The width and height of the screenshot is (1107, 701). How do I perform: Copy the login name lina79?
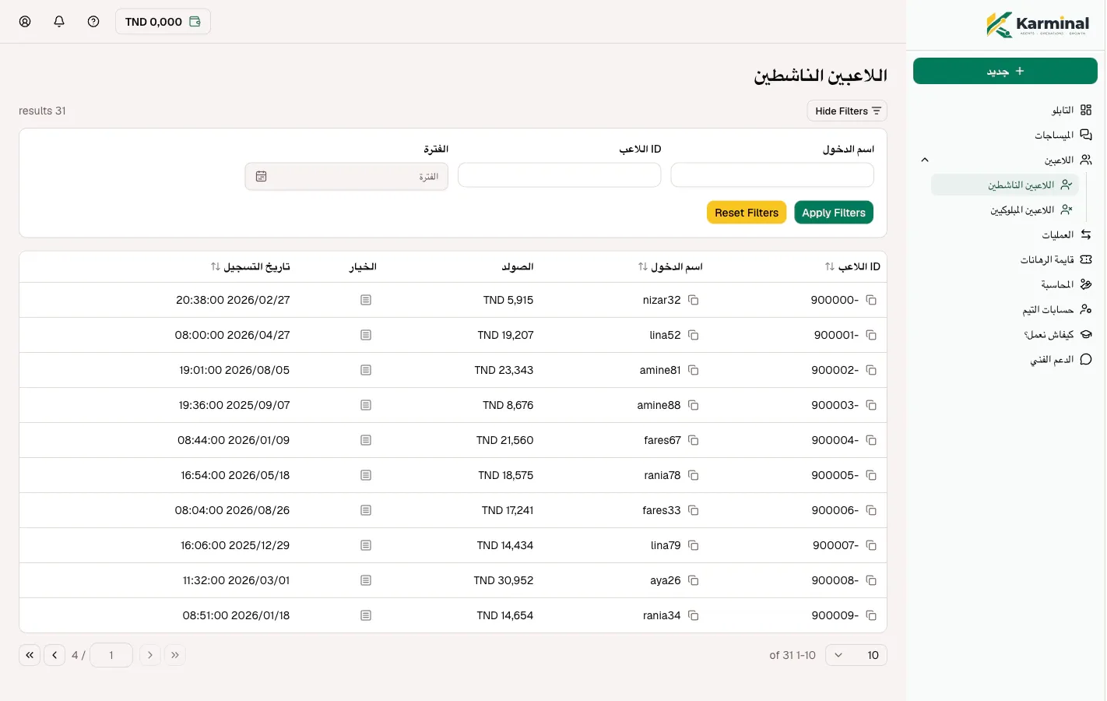coord(693,545)
